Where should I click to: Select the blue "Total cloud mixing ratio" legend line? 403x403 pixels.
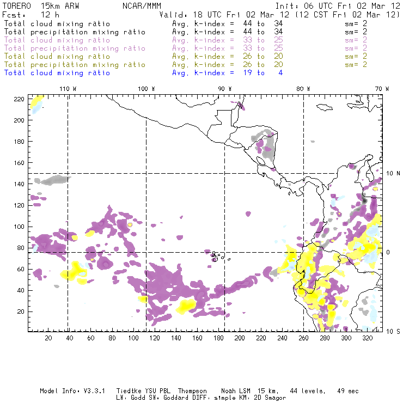[57, 73]
